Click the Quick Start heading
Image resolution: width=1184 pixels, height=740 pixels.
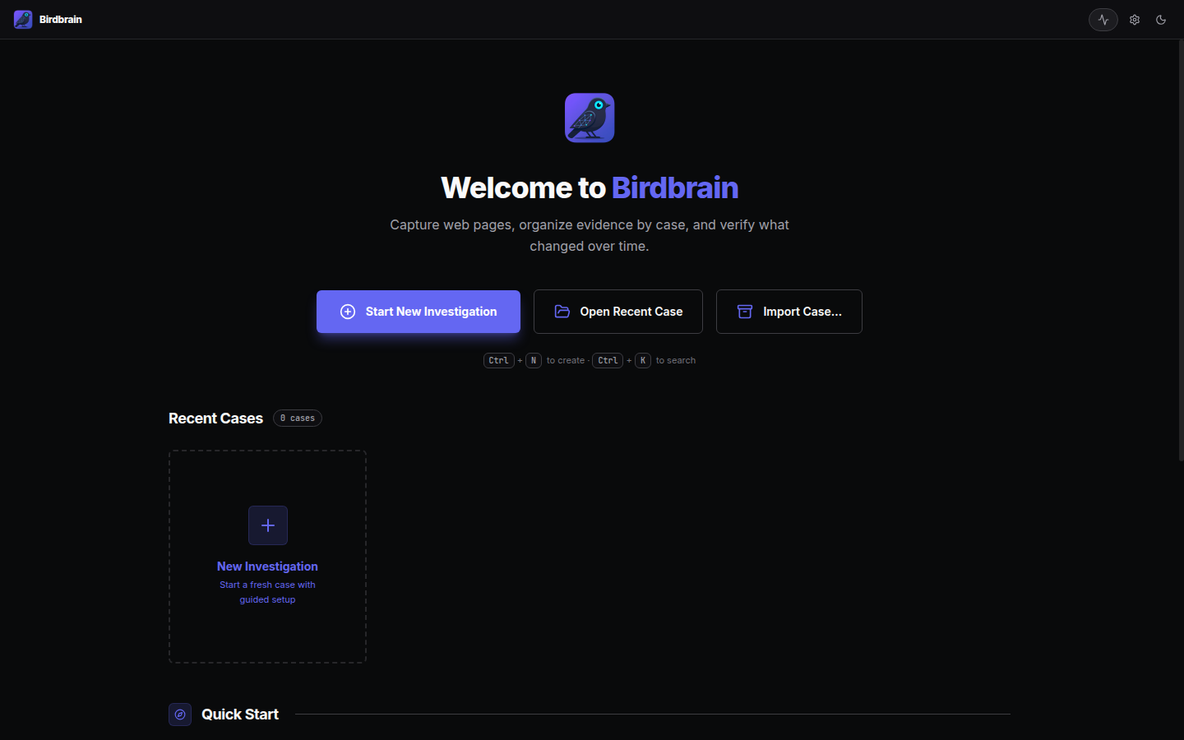point(240,715)
